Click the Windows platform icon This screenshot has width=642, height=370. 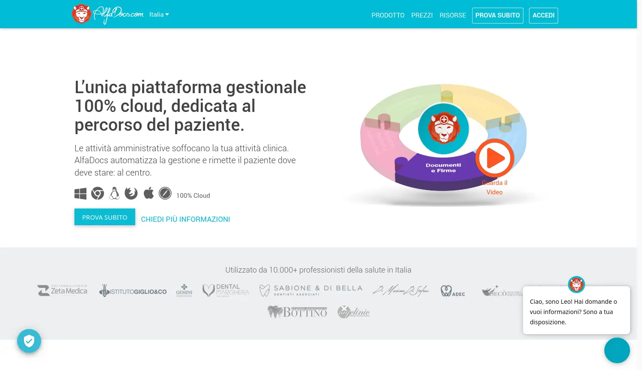click(x=80, y=194)
